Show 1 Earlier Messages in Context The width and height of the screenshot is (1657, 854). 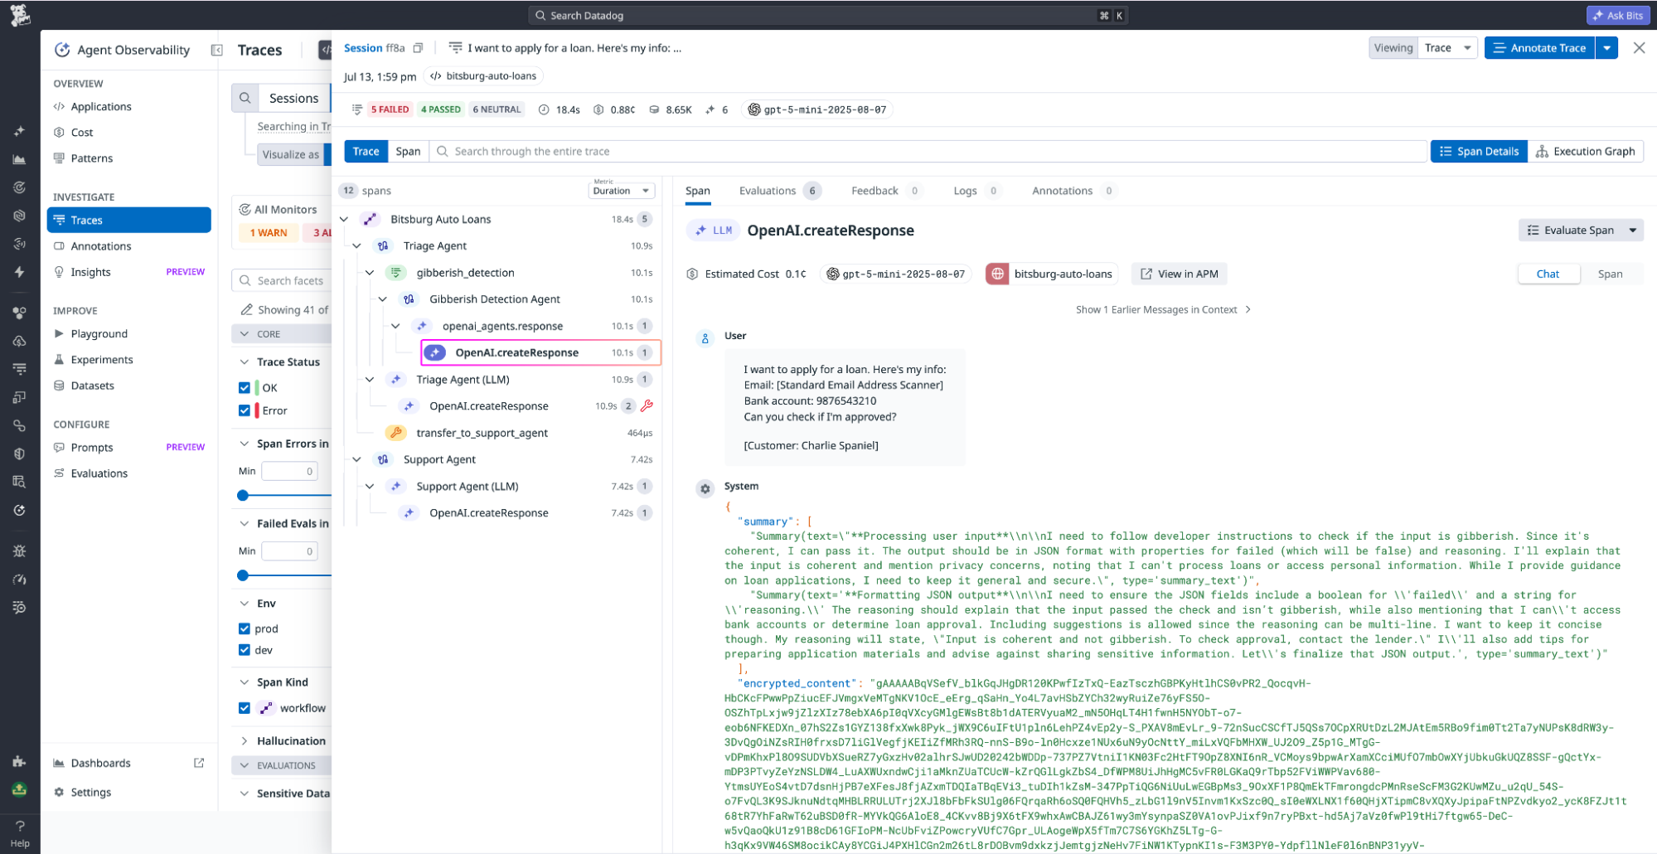tap(1163, 309)
